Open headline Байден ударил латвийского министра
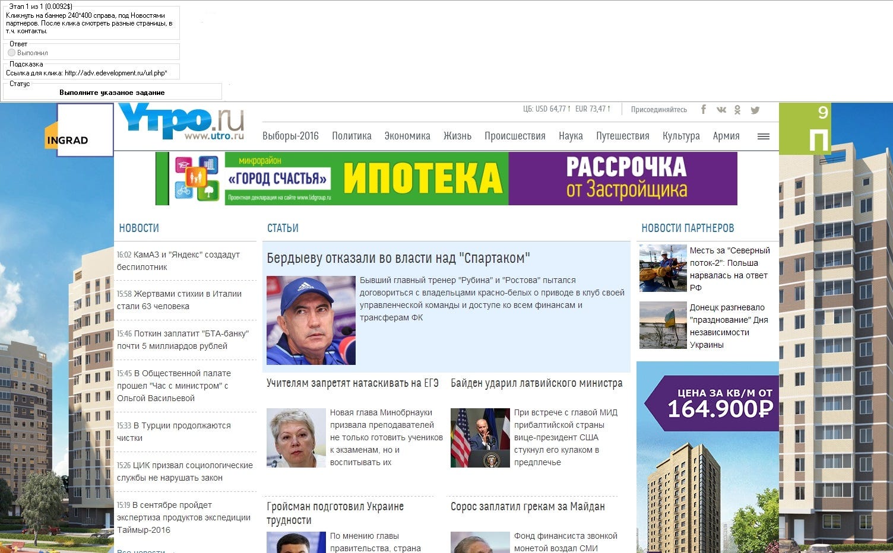 537,383
